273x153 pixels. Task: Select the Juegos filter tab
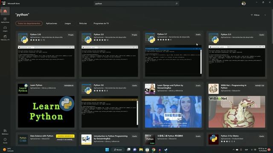(x=68, y=23)
